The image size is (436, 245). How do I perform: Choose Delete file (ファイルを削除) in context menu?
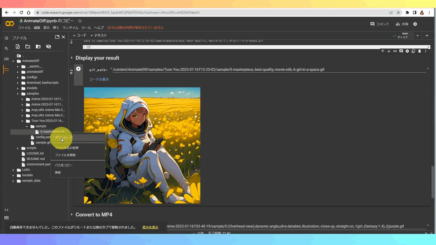coord(78,155)
